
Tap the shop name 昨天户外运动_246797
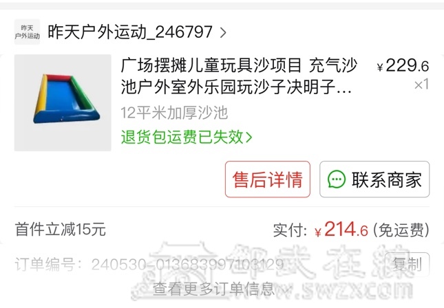click(130, 32)
